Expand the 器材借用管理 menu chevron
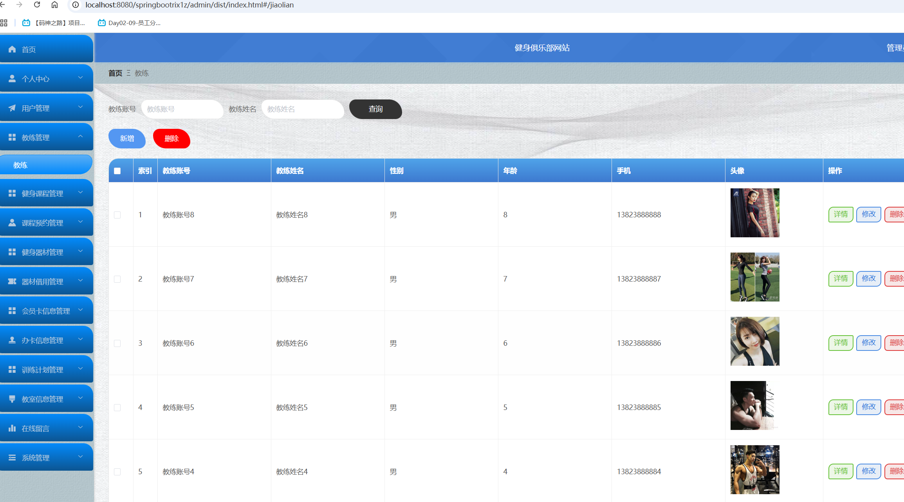The height and width of the screenshot is (502, 904). tap(81, 280)
